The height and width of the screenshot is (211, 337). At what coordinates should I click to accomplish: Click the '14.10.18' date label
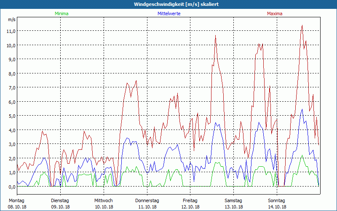click(277, 207)
